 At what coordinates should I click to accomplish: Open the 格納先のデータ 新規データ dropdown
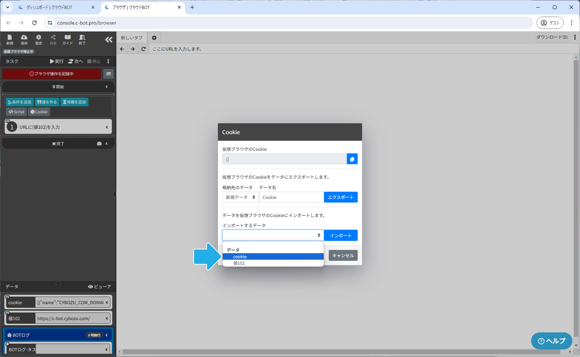(240, 197)
